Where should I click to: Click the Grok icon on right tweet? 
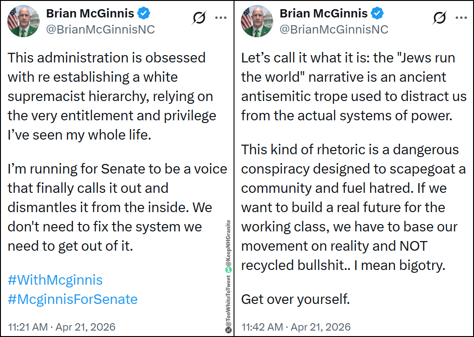pyautogui.click(x=440, y=18)
